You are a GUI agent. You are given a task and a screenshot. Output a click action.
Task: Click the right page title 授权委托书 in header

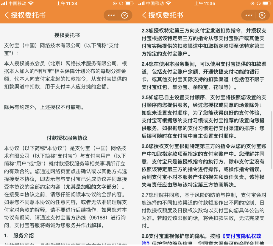[166, 15]
